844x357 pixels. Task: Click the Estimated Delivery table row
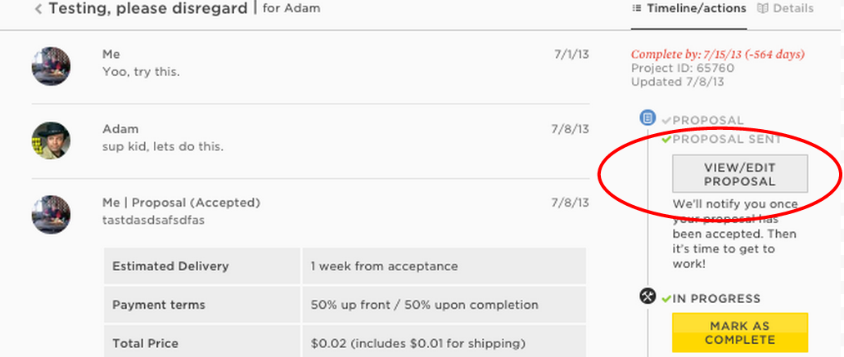coord(345,266)
